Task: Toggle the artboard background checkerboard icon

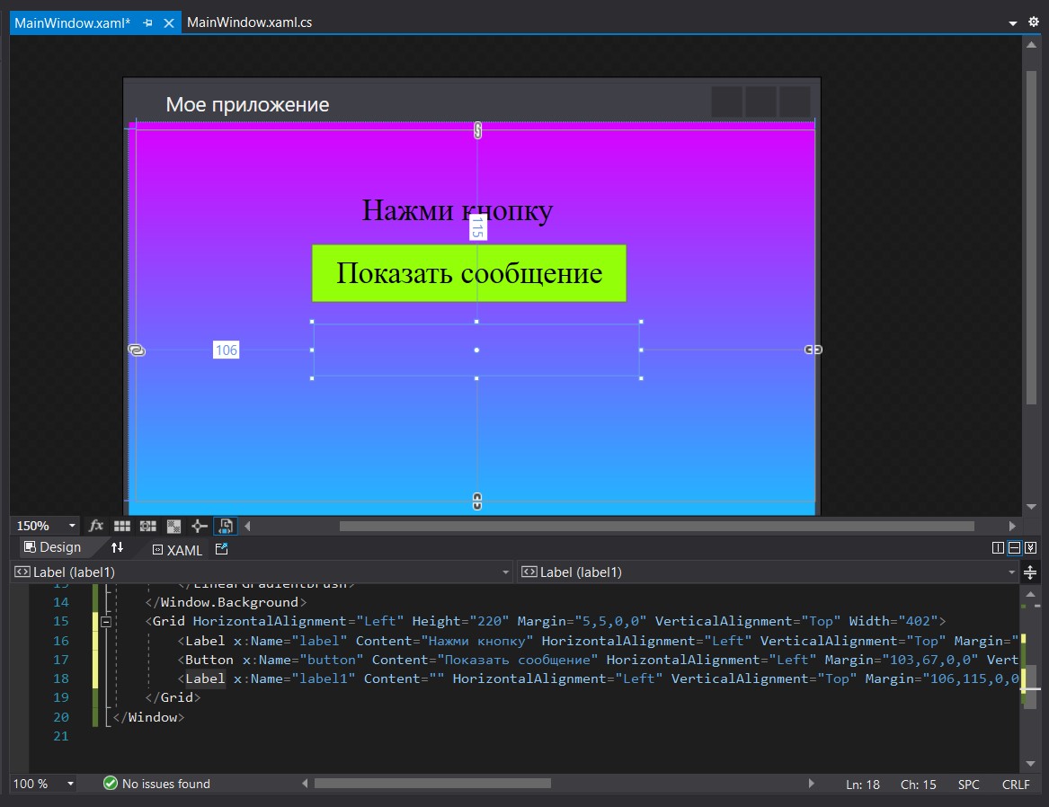Action: pos(174,526)
